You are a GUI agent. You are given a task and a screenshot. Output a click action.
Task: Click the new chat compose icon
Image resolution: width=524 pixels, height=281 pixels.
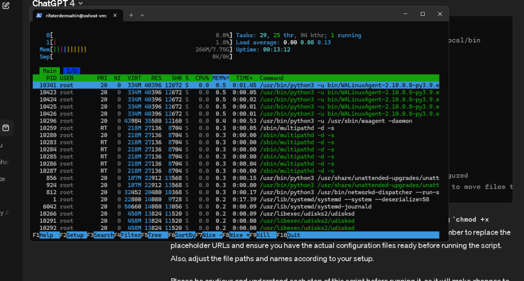(6, 5)
